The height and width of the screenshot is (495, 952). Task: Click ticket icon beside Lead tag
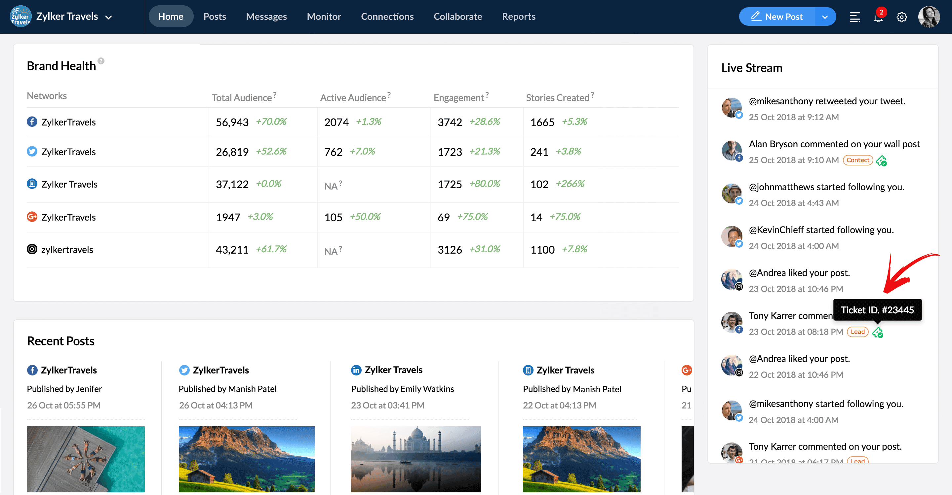coord(877,332)
